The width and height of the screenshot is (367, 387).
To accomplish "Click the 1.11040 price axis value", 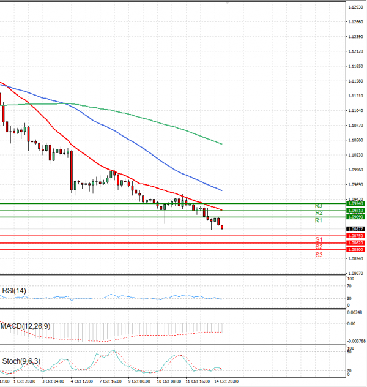I will (x=355, y=111).
